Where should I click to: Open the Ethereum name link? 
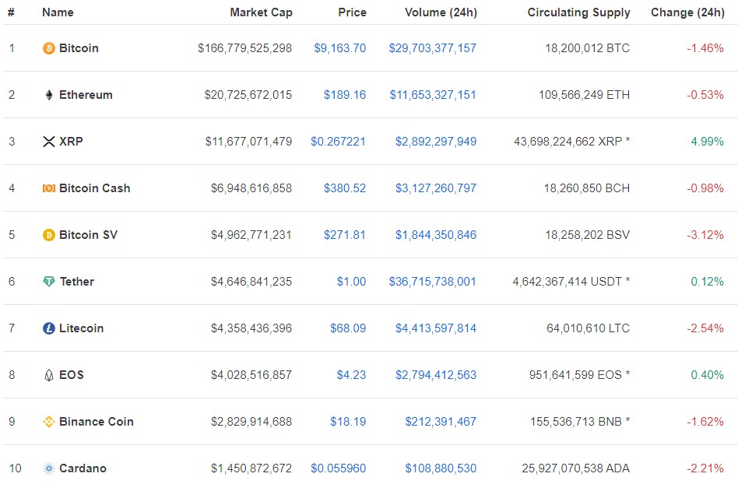click(x=86, y=95)
